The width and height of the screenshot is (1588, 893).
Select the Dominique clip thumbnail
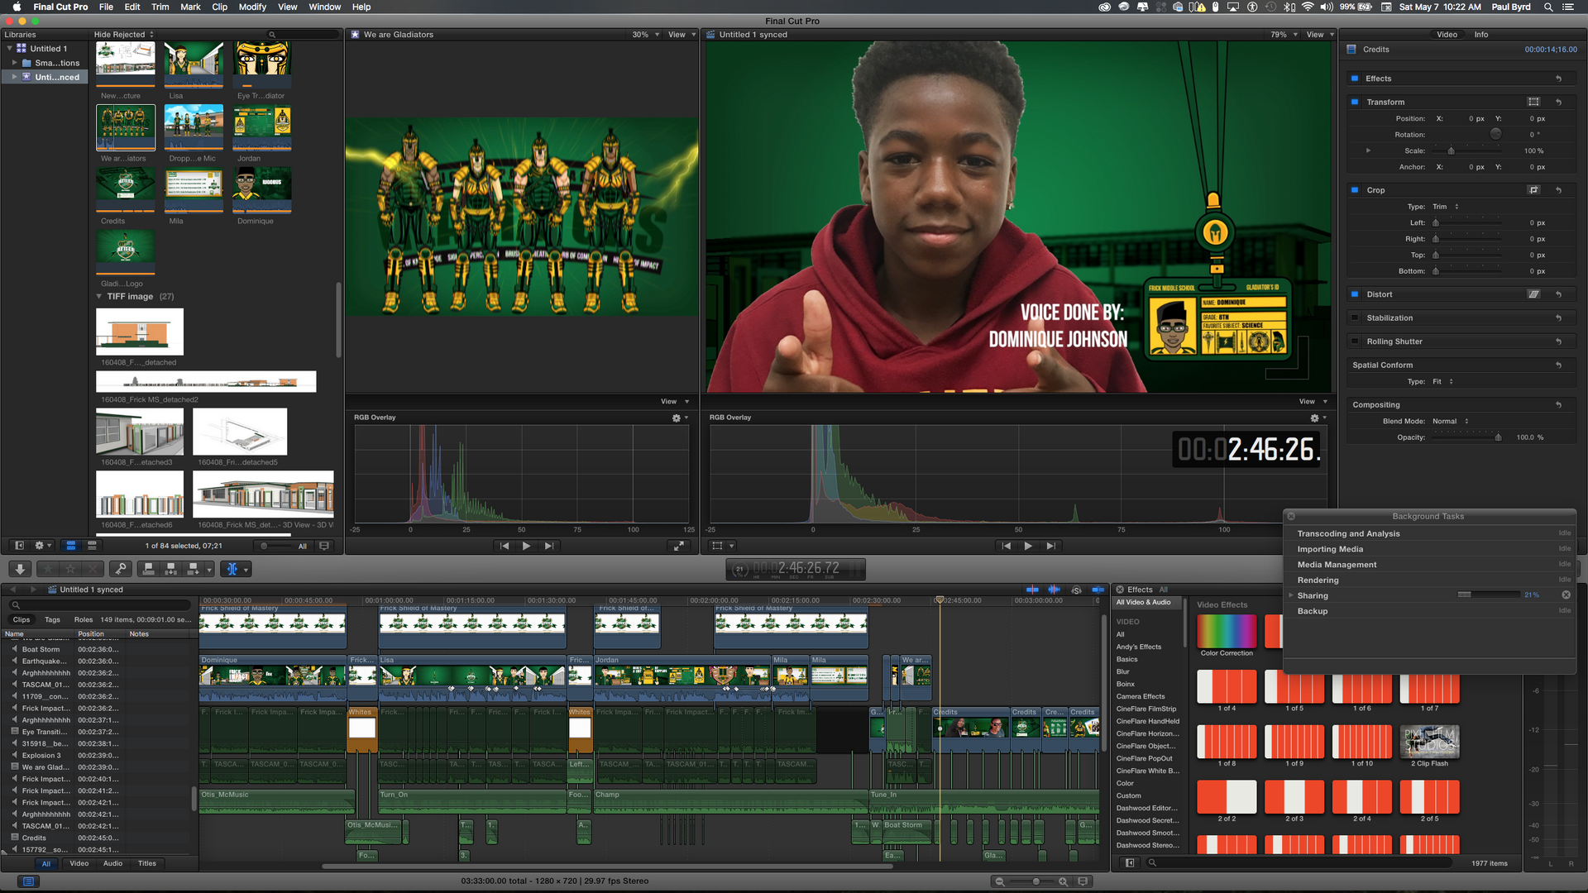click(262, 189)
